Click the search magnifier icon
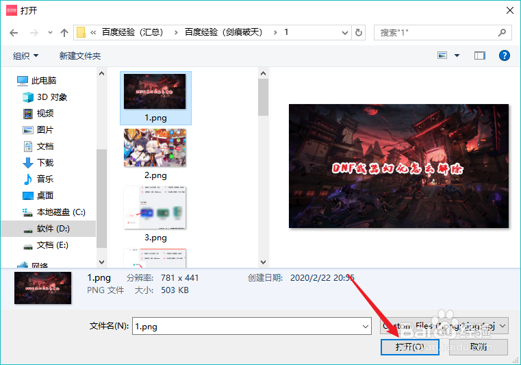Screen dimensions: 521x365 pos(502,33)
